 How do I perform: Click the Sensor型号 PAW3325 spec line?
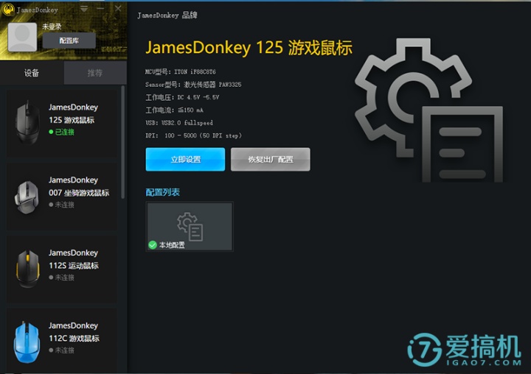(193, 85)
